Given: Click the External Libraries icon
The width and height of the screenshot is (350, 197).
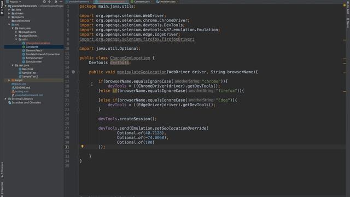Looking at the screenshot, I should 9,99.
